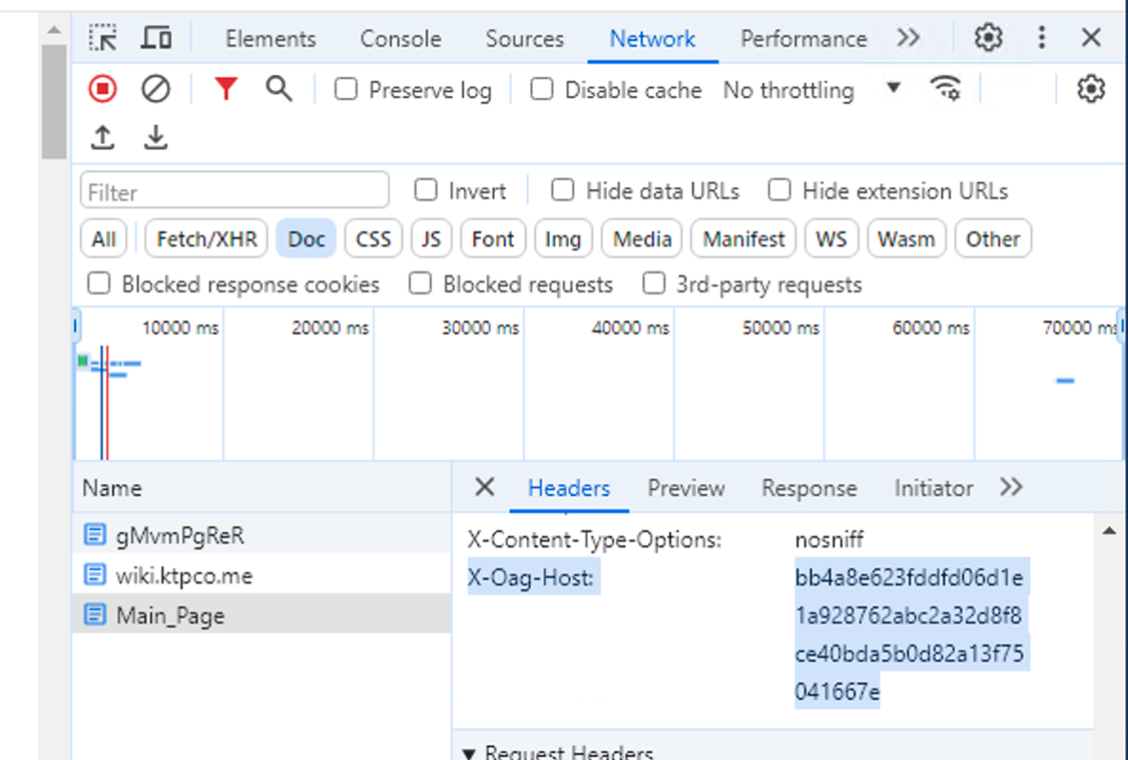Image resolution: width=1128 pixels, height=760 pixels.
Task: Select the Fetch/XHR filter button
Action: tap(206, 239)
